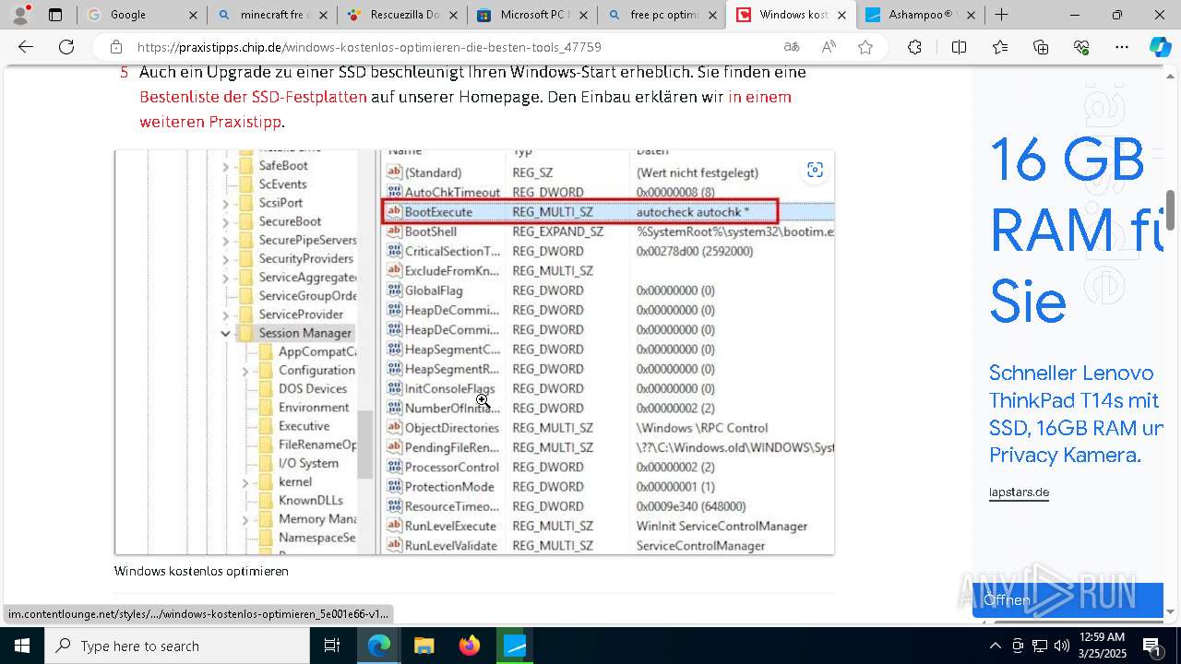The image size is (1181, 664).
Task: Close the Windows kostenlos tab
Action: [x=841, y=15]
